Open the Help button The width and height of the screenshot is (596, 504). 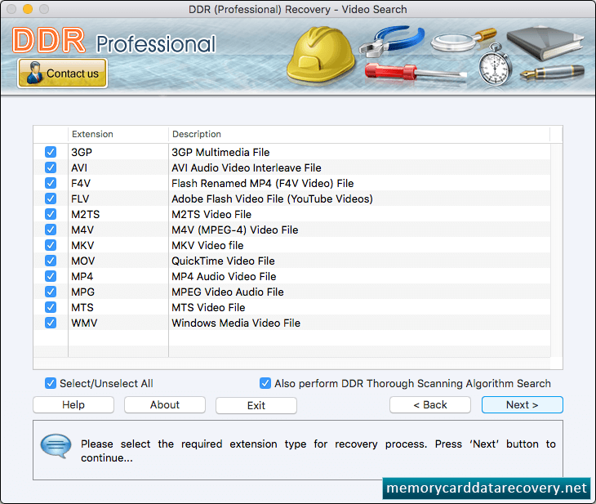click(73, 404)
